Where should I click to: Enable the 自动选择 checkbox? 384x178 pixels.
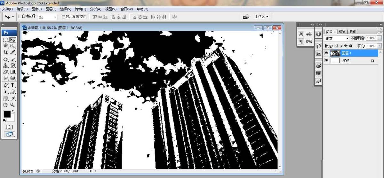point(20,17)
